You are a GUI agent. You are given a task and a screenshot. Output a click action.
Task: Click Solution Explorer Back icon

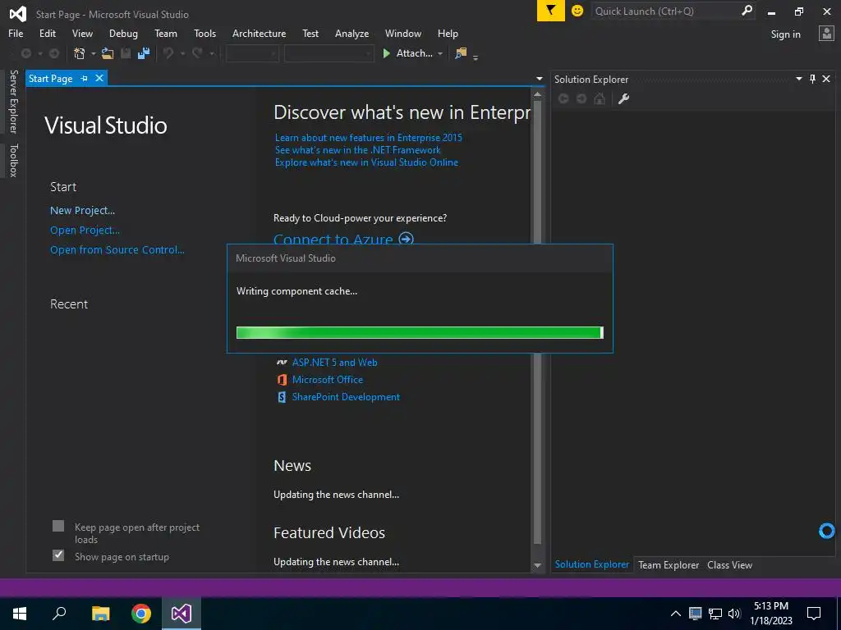coord(563,98)
